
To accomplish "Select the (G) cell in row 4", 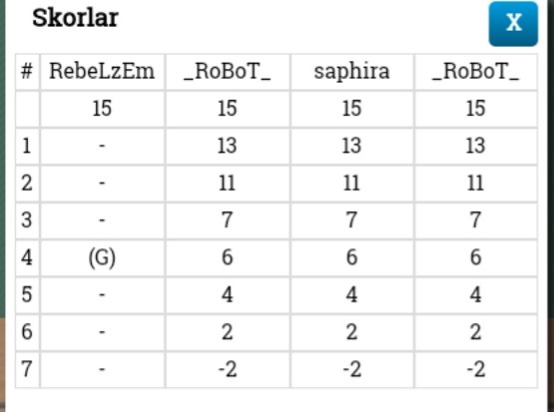I will pyautogui.click(x=102, y=257).
